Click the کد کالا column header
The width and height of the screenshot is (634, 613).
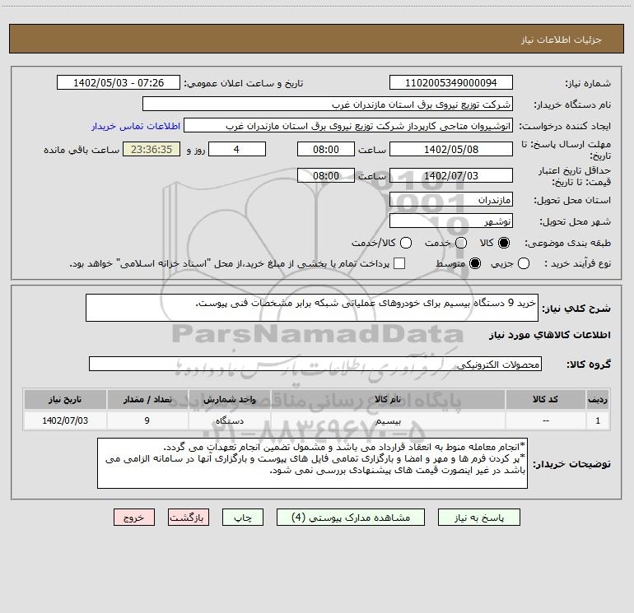(545, 399)
